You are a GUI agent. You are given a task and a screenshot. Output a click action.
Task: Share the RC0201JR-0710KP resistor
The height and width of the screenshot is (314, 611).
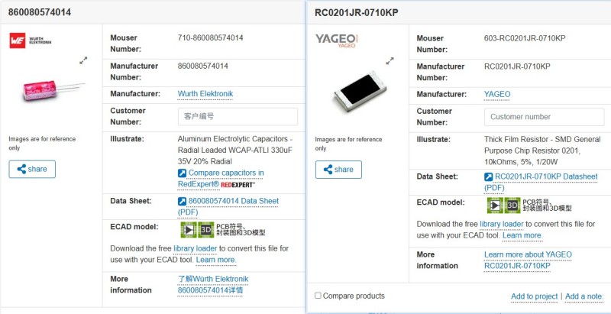click(338, 169)
